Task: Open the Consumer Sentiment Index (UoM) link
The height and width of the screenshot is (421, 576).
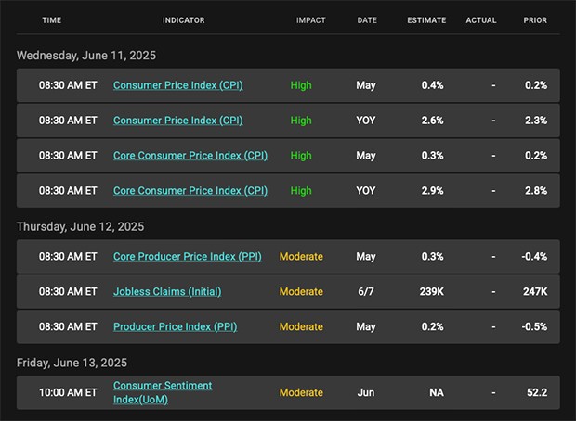Action: click(163, 392)
